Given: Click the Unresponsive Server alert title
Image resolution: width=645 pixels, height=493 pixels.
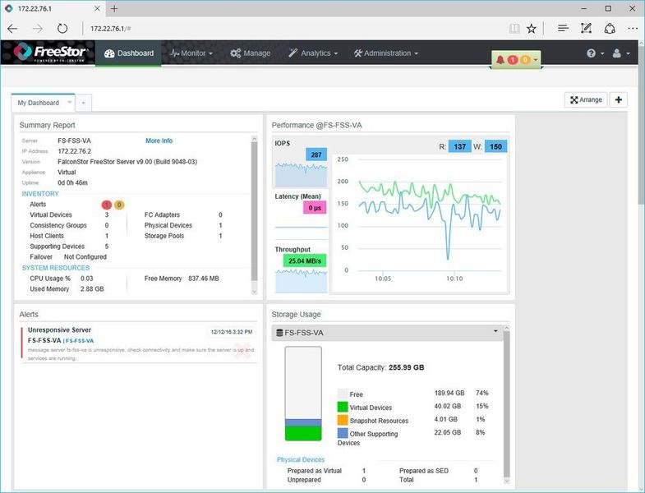Looking at the screenshot, I should coord(59,330).
